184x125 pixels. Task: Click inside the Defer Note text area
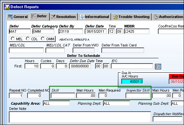[x=80, y=117]
